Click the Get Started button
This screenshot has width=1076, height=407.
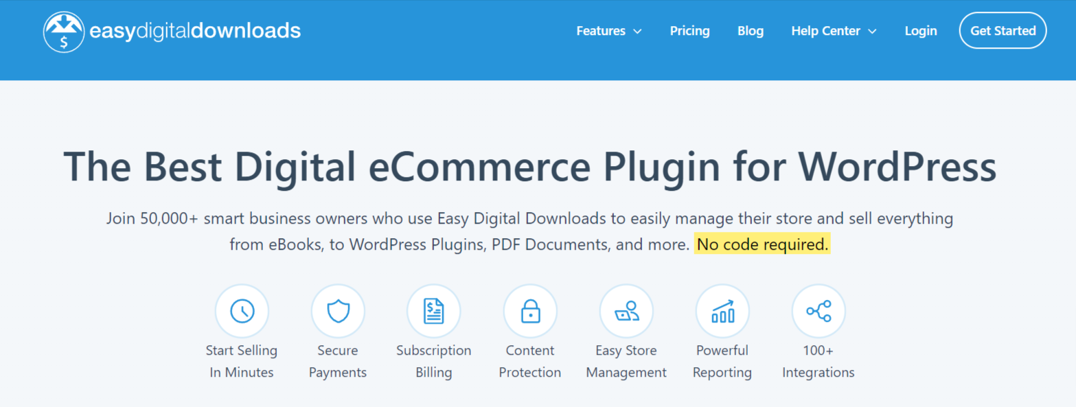(x=1002, y=30)
